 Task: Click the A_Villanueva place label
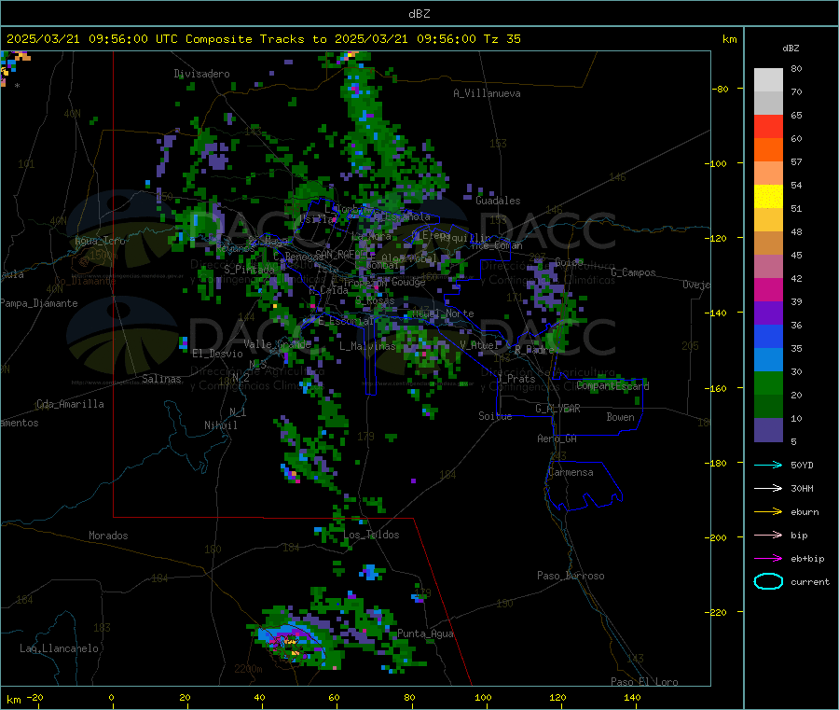pos(487,93)
